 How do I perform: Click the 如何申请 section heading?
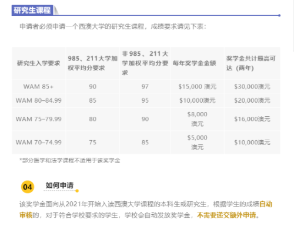[x=59, y=185]
